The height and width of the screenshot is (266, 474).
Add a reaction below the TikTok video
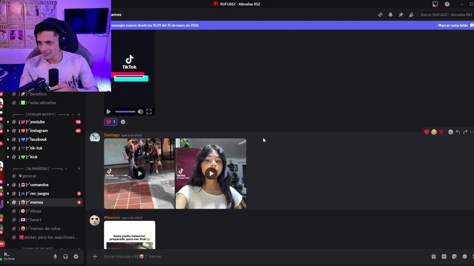(123, 122)
